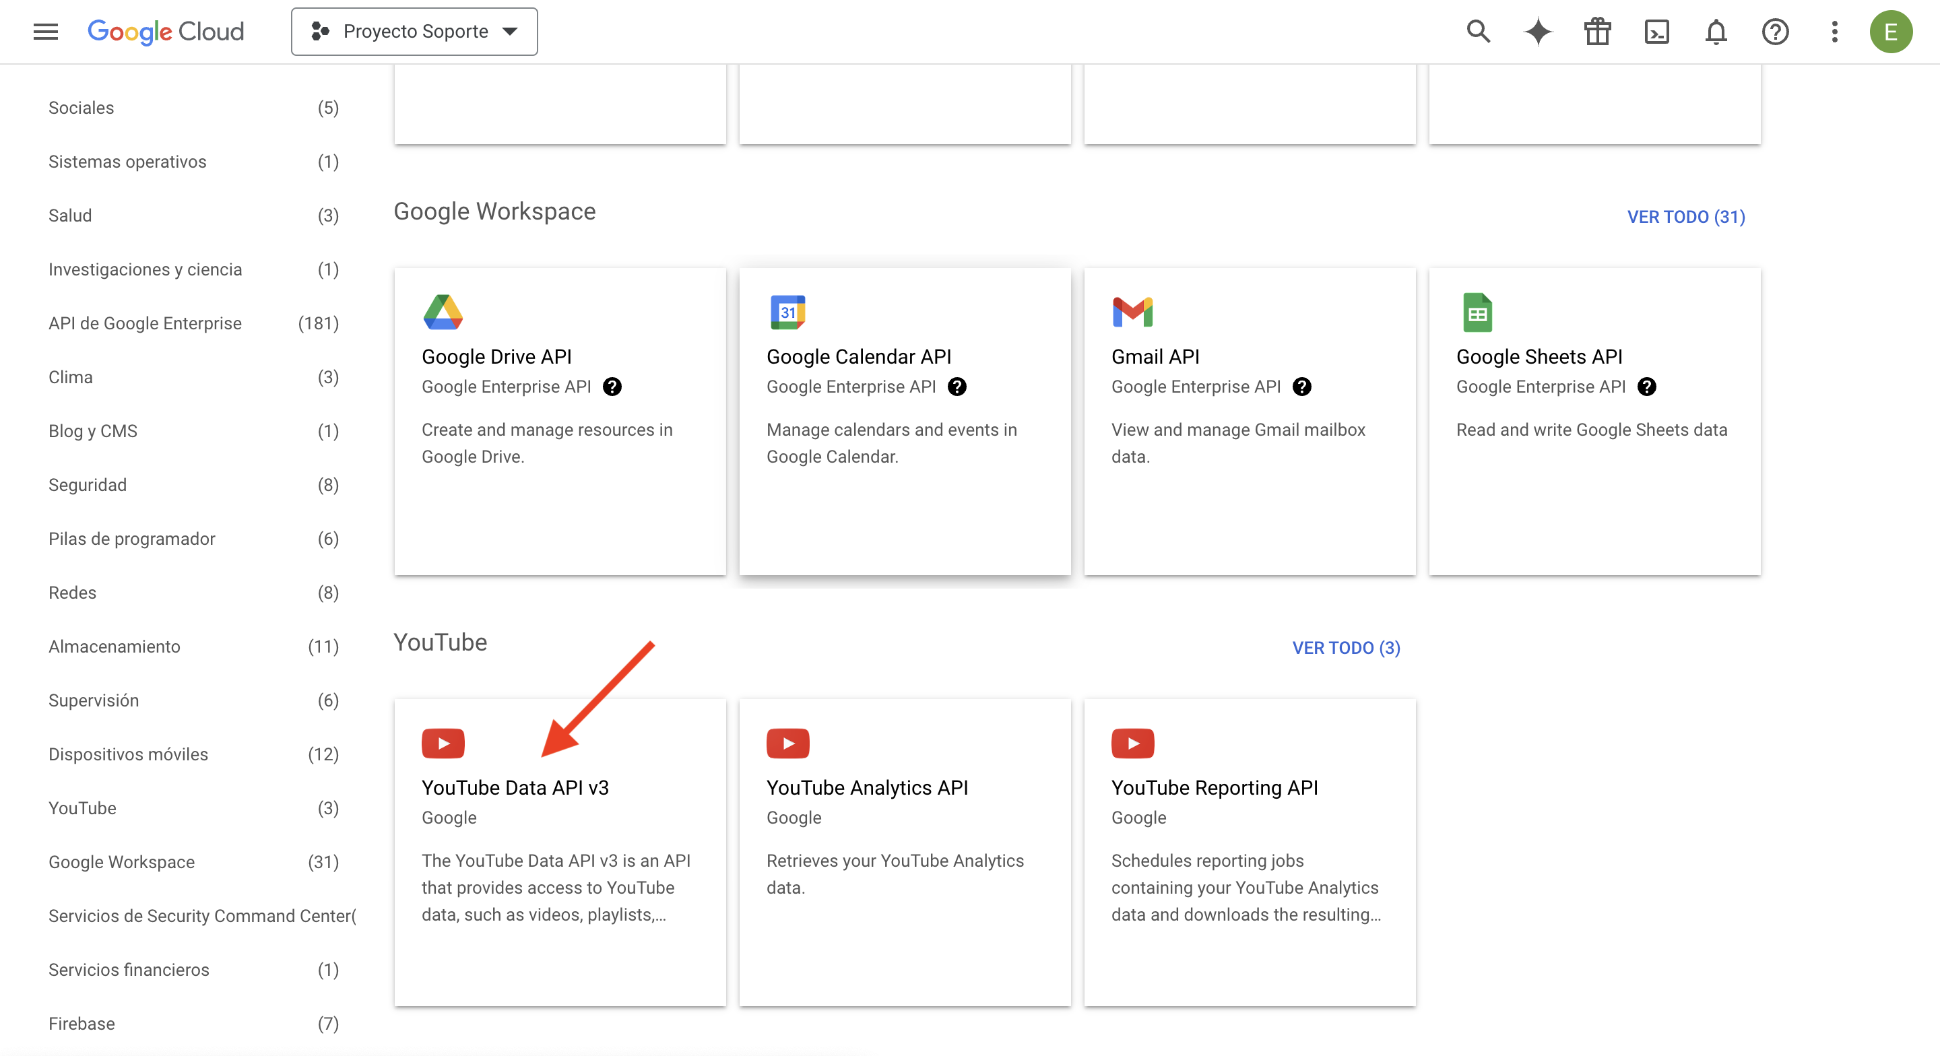
Task: Open the Proyecto Soporte project selector
Action: (414, 32)
